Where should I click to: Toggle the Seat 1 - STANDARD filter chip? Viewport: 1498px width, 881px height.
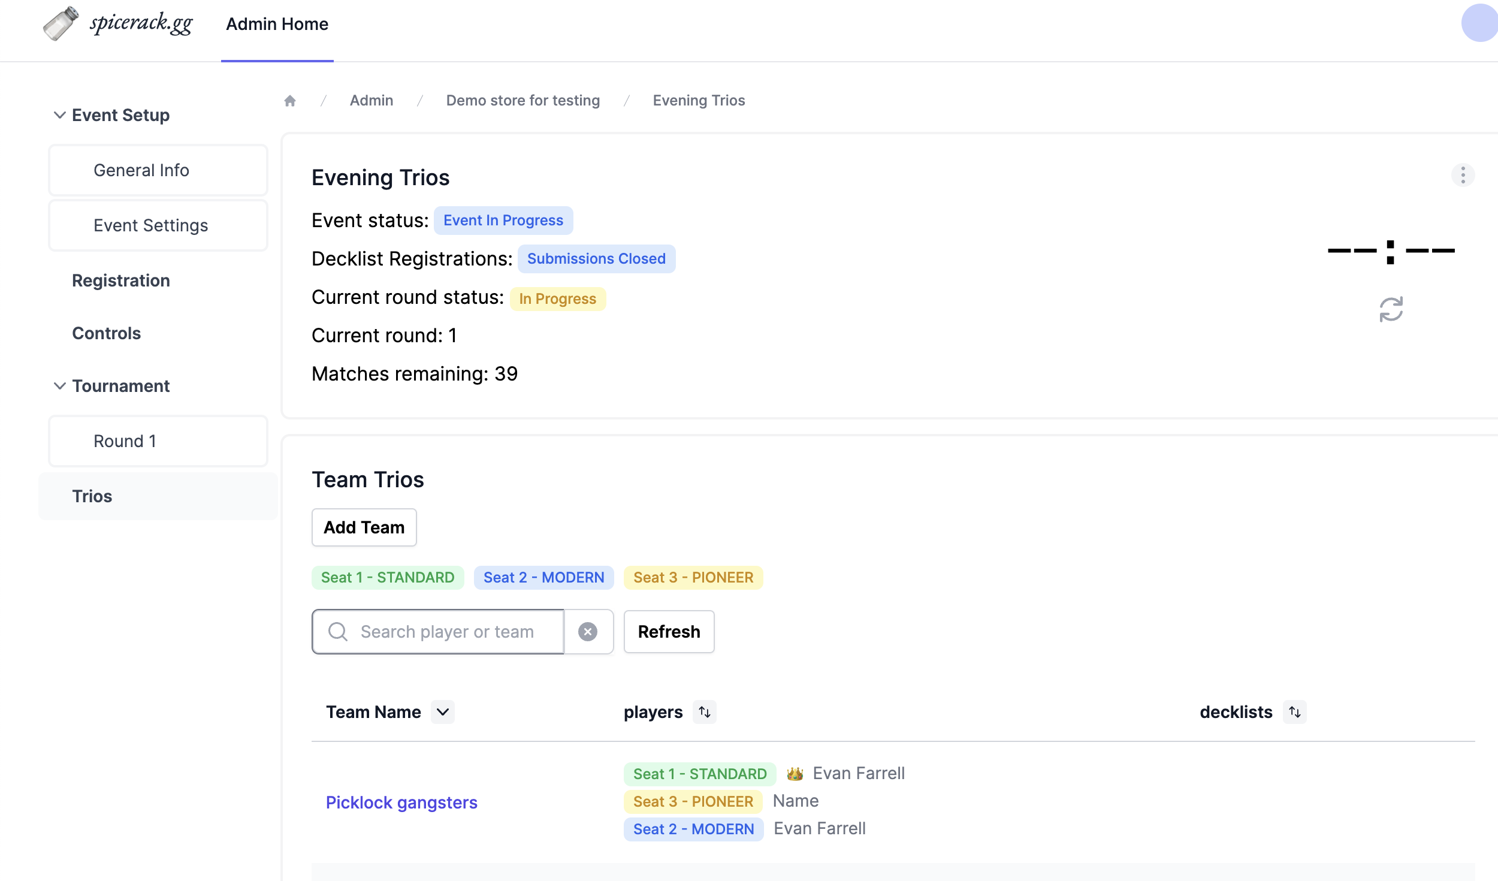coord(388,578)
